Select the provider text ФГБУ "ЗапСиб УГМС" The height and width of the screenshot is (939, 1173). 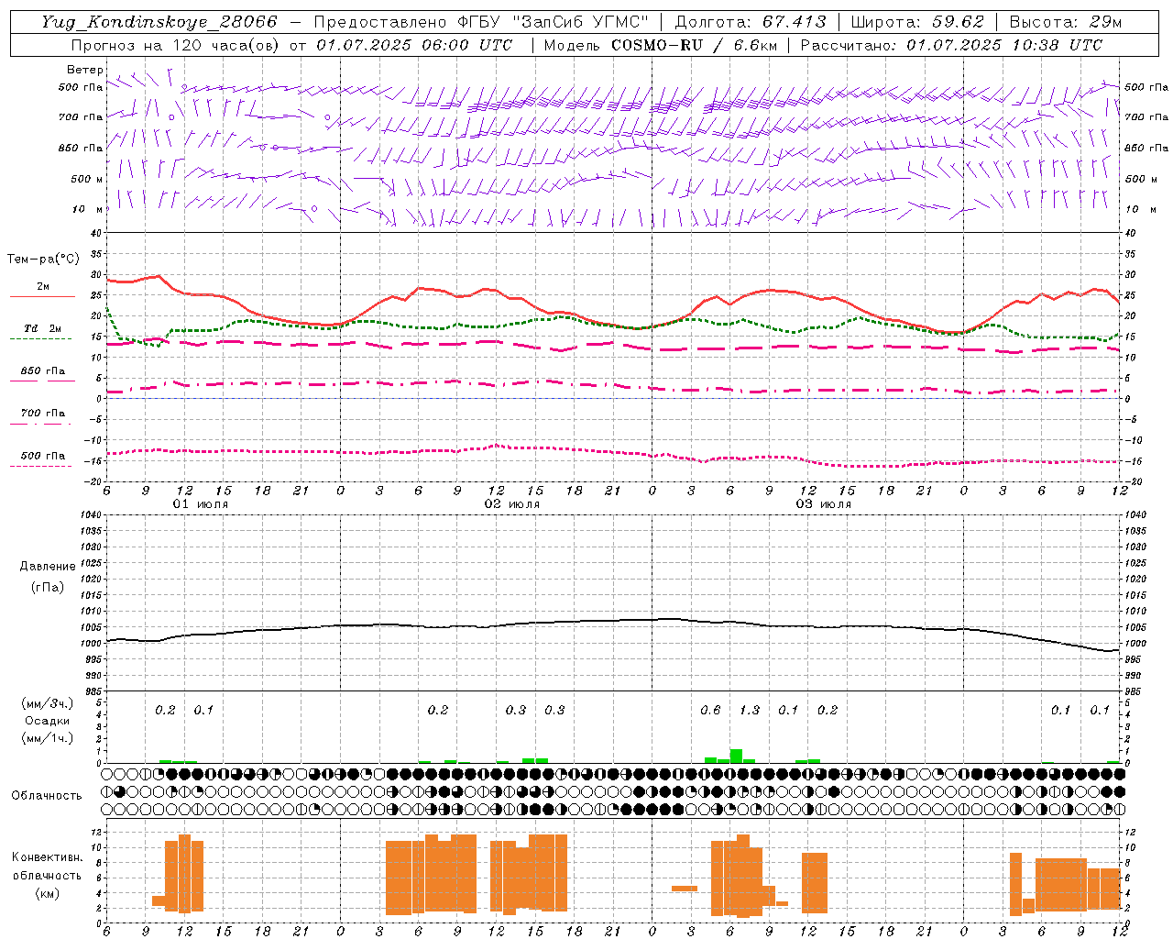pyautogui.click(x=553, y=22)
